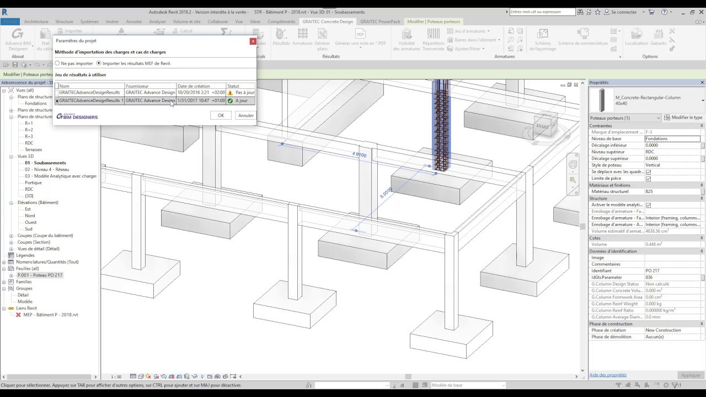Open the Collaborer ribbon tab
The image size is (706, 397).
coord(218,22)
